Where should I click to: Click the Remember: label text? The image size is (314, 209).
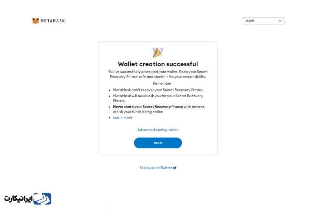162,83
